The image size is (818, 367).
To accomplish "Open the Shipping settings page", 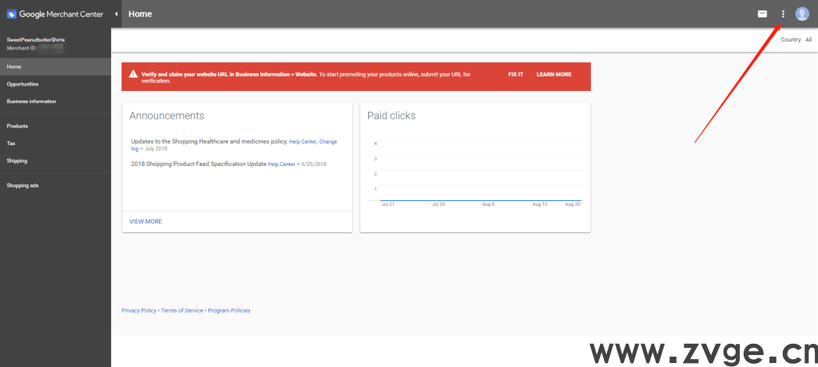I will click(x=17, y=160).
